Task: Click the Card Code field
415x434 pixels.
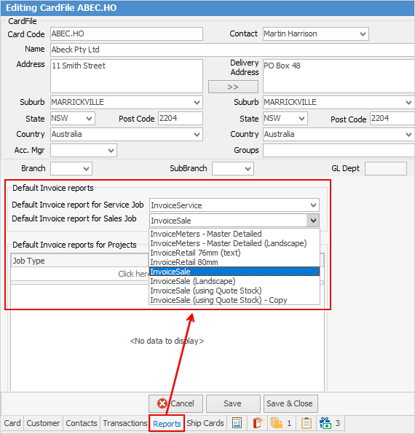Action: 127,33
